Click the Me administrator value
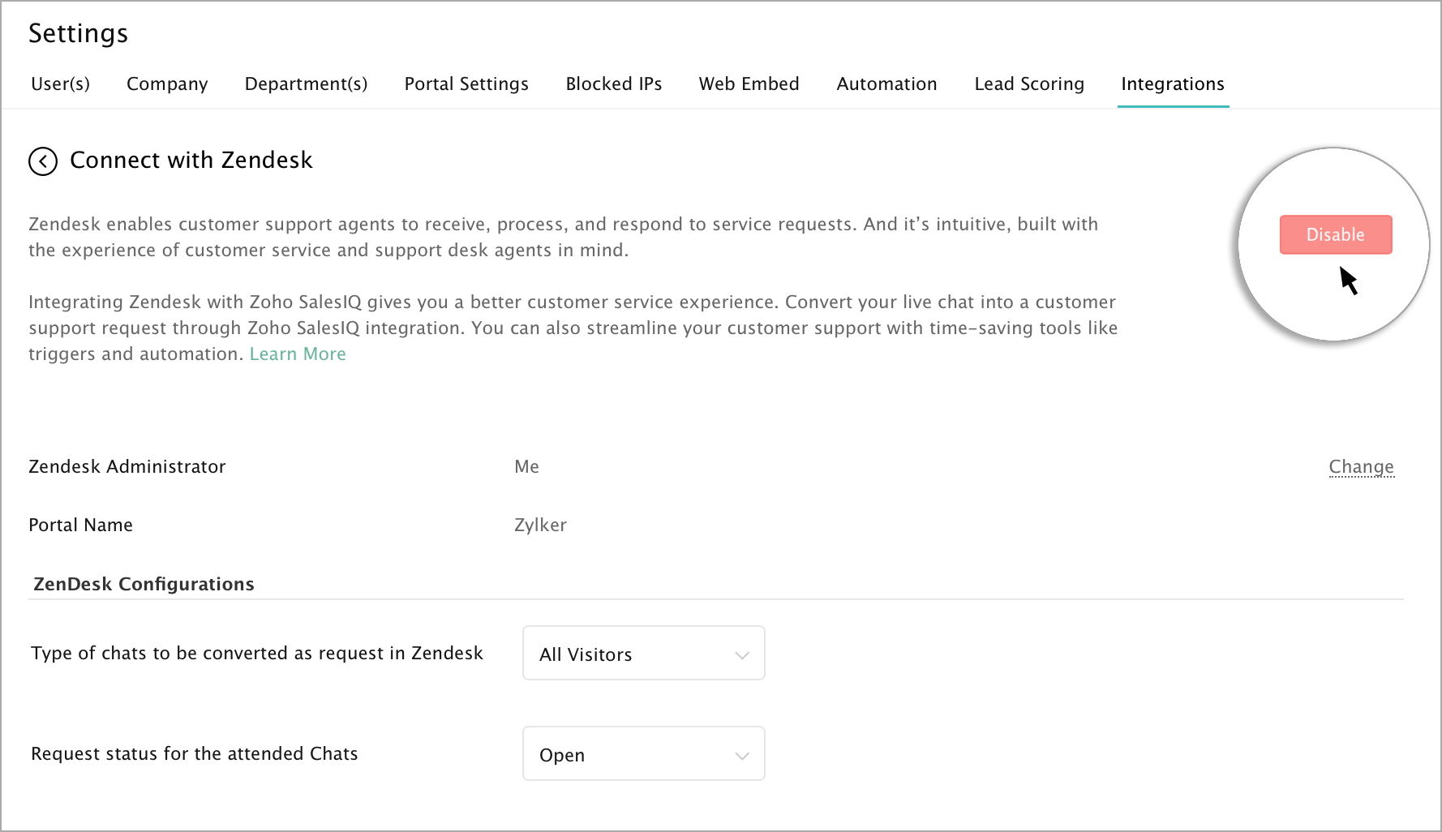The image size is (1442, 832). click(526, 466)
